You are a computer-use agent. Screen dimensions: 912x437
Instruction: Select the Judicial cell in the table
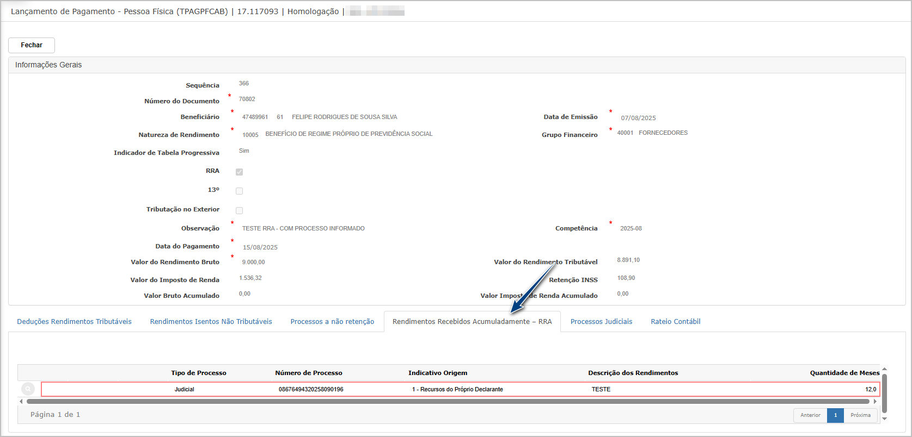tap(185, 389)
